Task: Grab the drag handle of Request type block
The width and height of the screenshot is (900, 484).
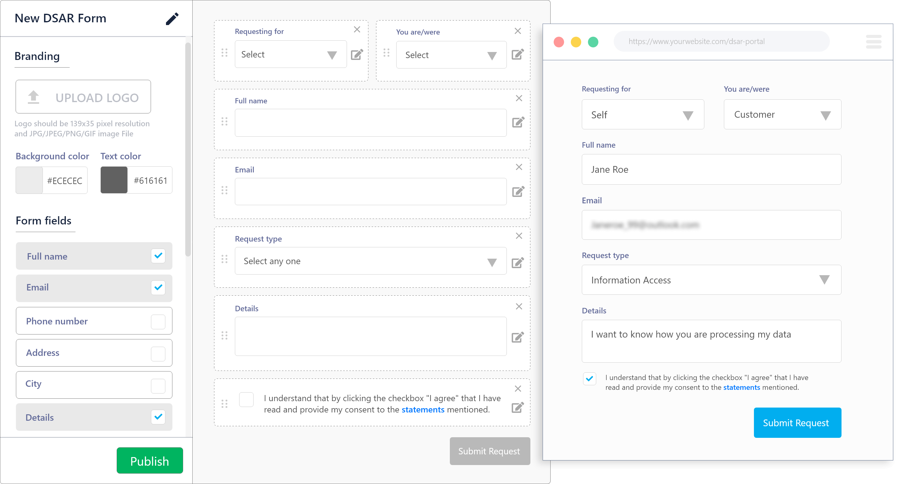Action: point(224,259)
